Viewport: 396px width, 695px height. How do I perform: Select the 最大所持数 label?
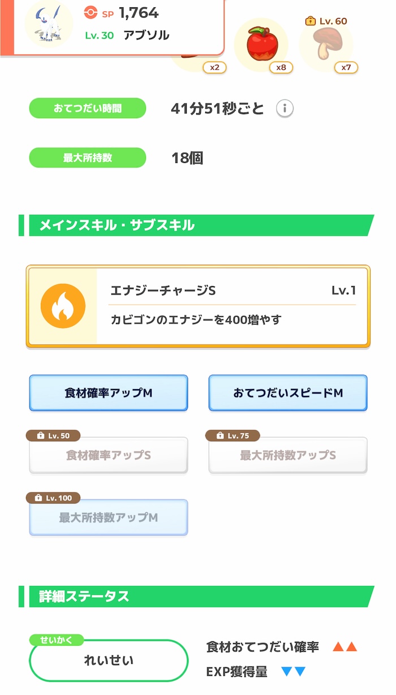click(x=87, y=158)
